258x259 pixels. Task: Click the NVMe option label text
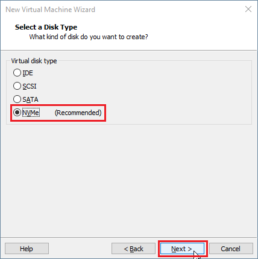click(x=31, y=113)
